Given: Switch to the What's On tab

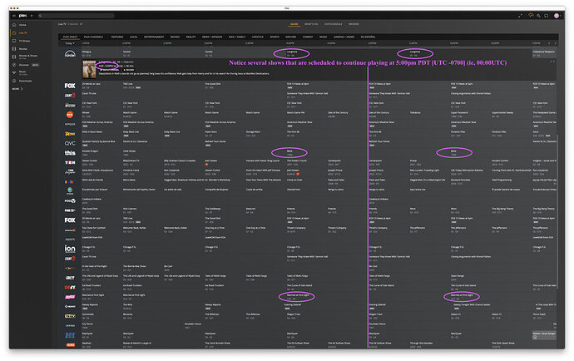Looking at the screenshot, I should coord(311,24).
